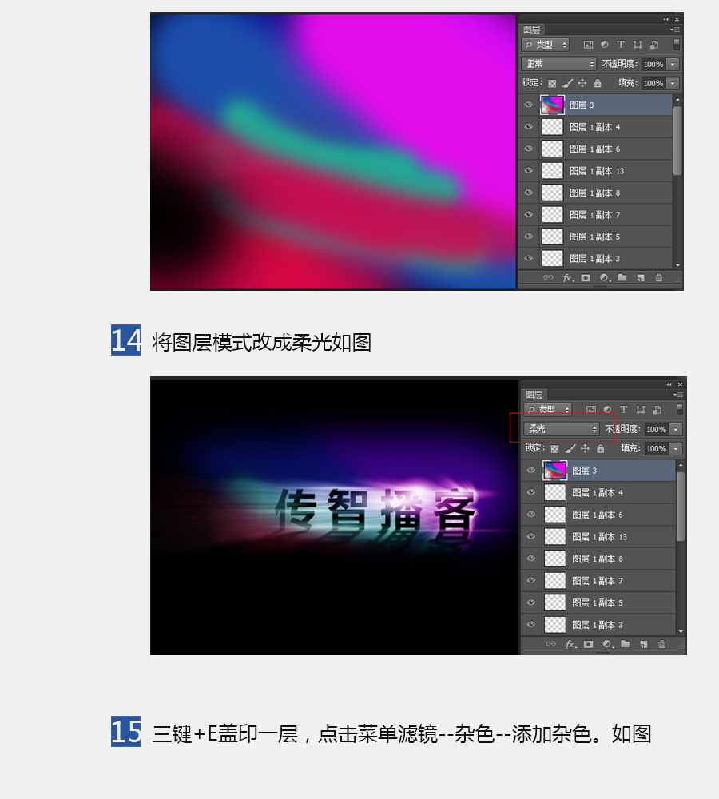The width and height of the screenshot is (719, 799).
Task: Toggle layer filtering switch in upper Layers panel
Action: click(676, 45)
